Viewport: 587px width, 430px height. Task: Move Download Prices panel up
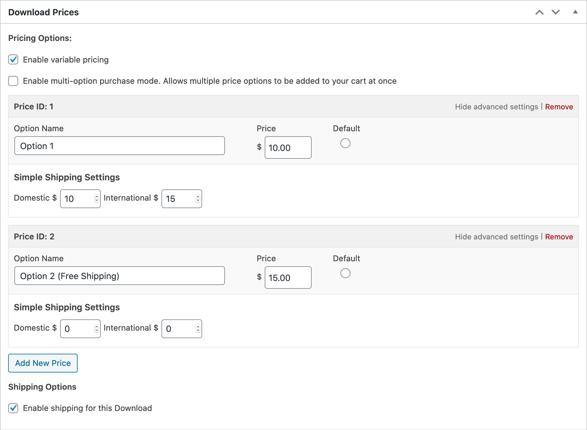[539, 12]
